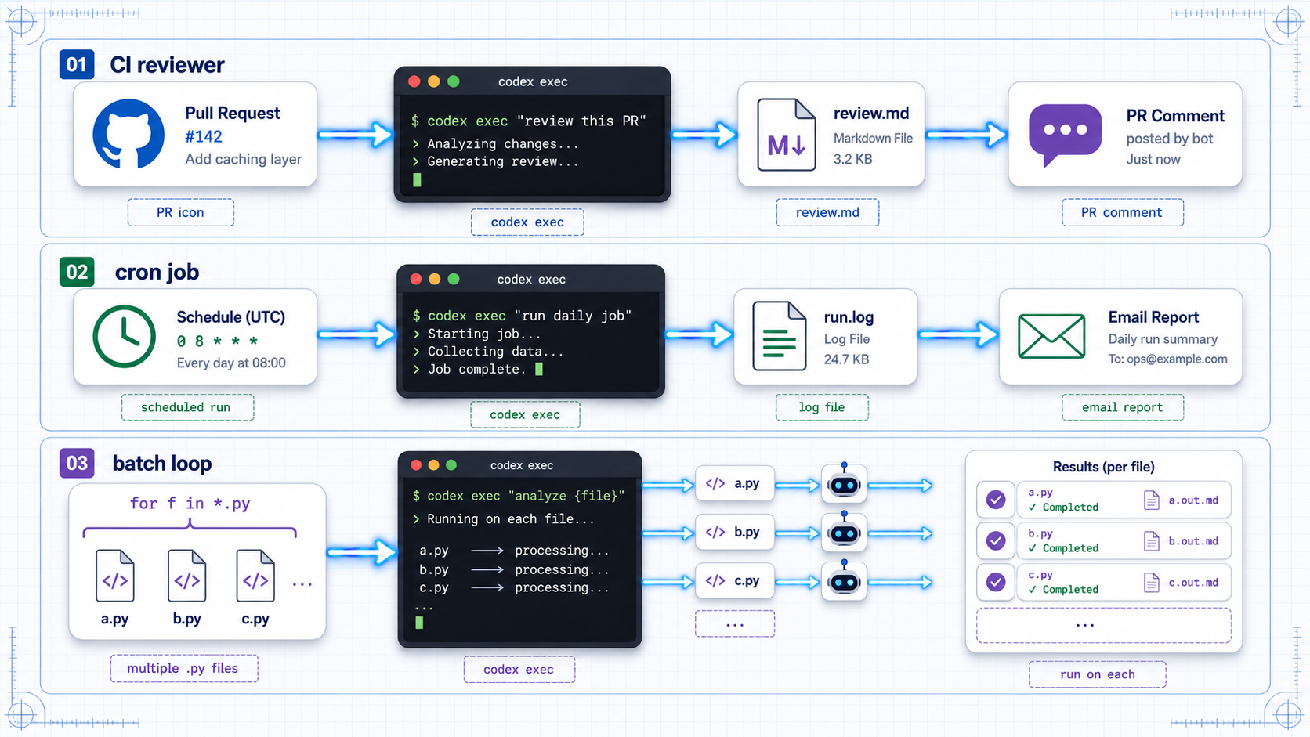The width and height of the screenshot is (1310, 737).
Task: Click the GitHub octocat icon
Action: click(128, 134)
